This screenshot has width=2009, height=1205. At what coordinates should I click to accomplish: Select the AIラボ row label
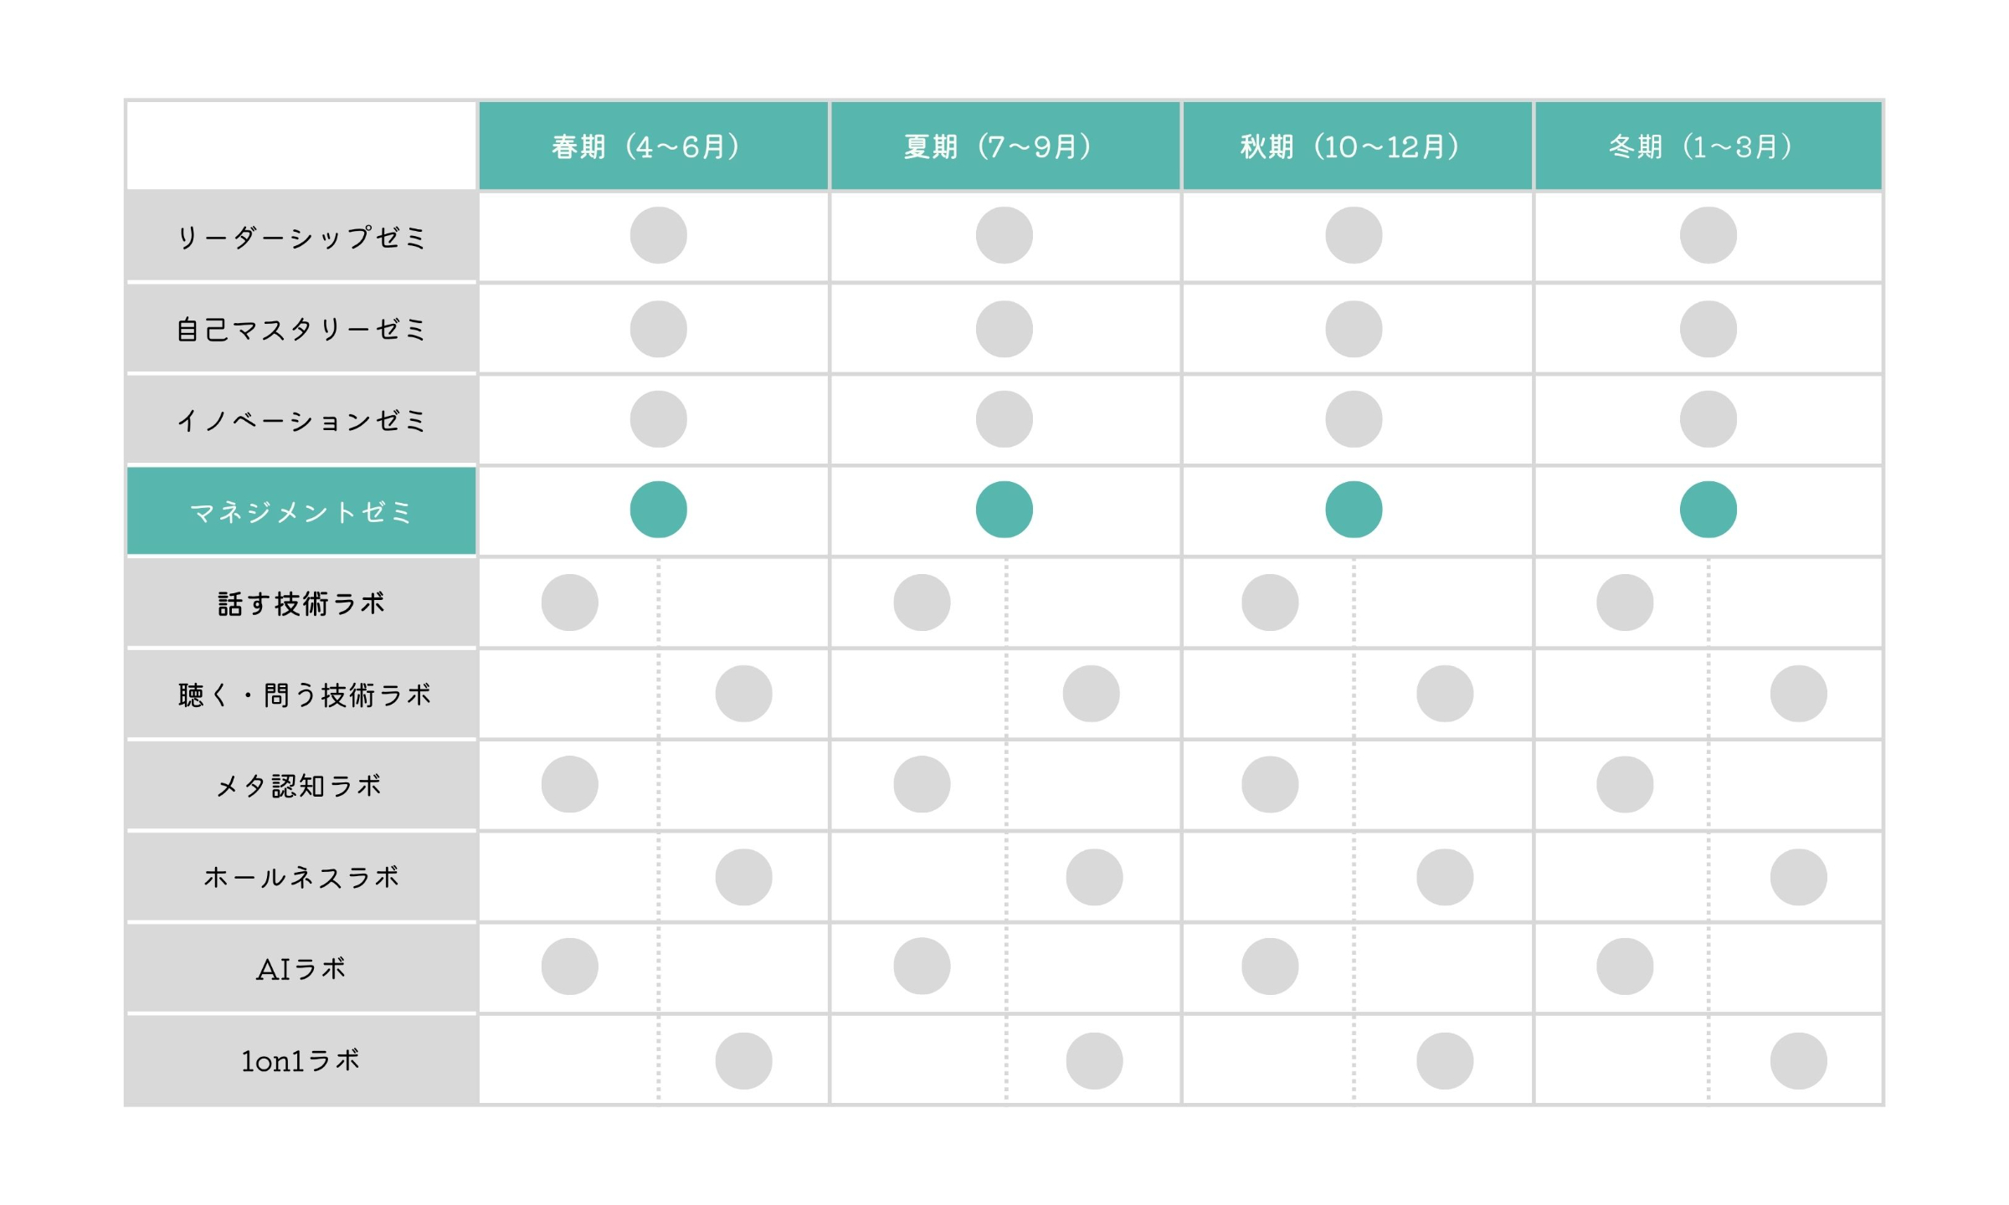click(301, 969)
